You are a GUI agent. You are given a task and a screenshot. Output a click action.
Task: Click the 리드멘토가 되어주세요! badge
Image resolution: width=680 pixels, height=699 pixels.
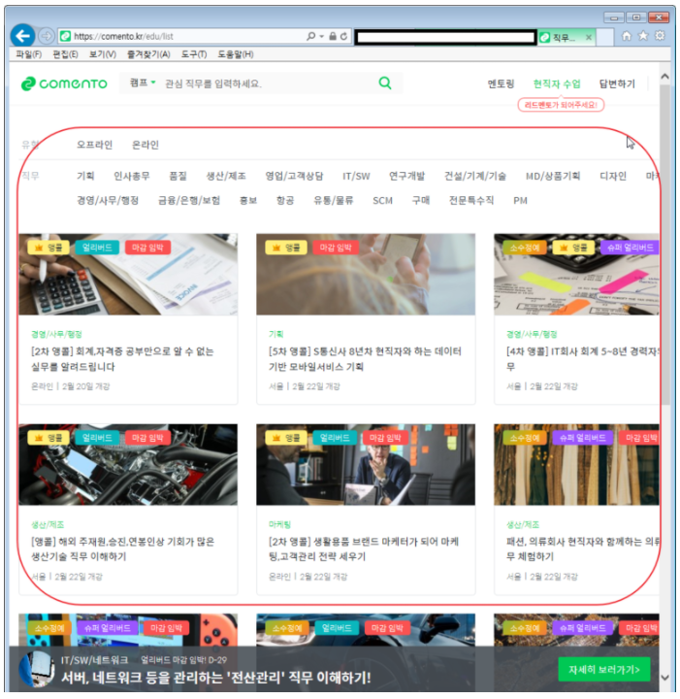coord(561,105)
